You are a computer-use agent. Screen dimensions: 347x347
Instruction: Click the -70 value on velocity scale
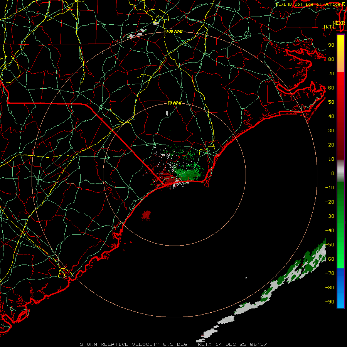(x=330, y=273)
